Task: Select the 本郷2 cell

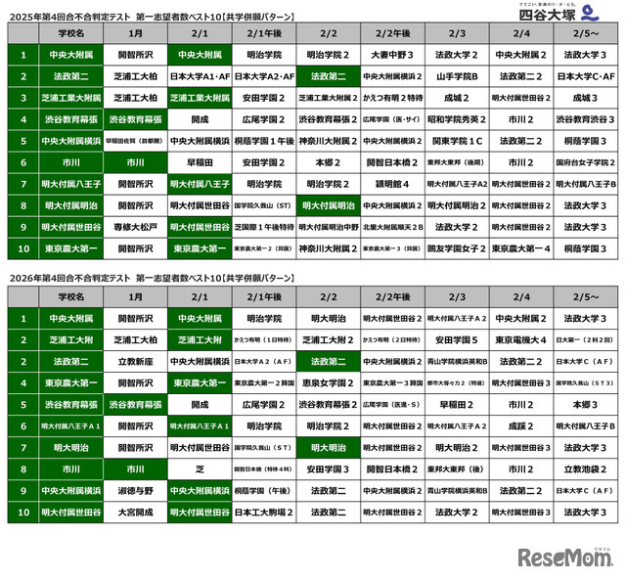Action: pos(329,162)
